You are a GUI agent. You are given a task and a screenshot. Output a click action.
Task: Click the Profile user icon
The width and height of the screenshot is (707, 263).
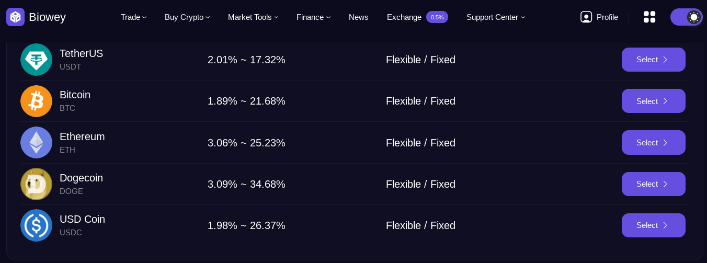click(x=586, y=17)
